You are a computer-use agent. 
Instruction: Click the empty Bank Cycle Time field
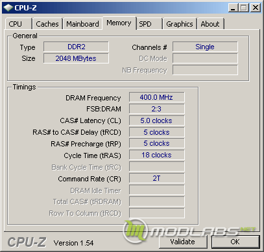[157, 166]
